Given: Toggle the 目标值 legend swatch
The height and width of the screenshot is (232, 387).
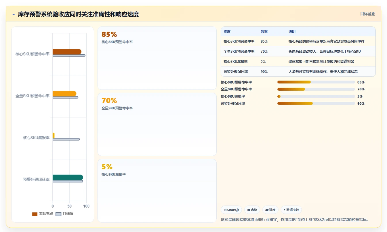Looking at the screenshot, I should [x=58, y=214].
